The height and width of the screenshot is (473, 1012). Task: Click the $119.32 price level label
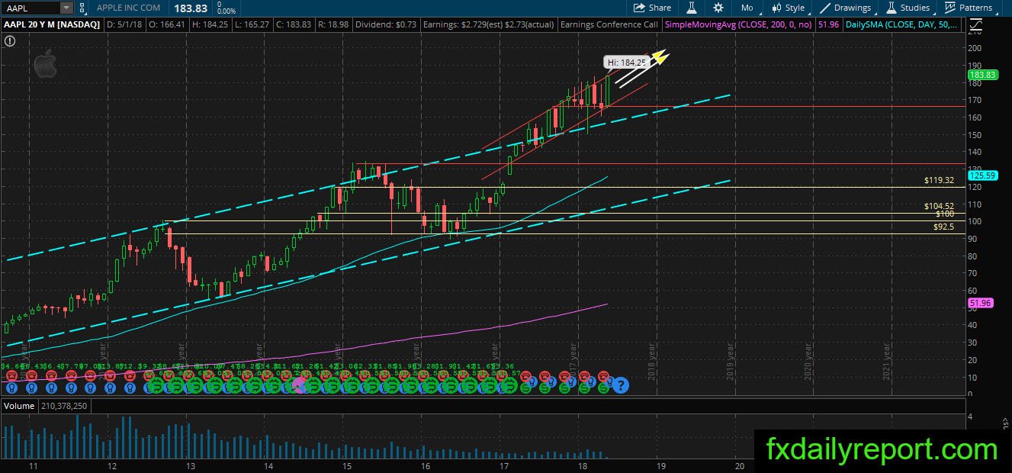pyautogui.click(x=940, y=181)
